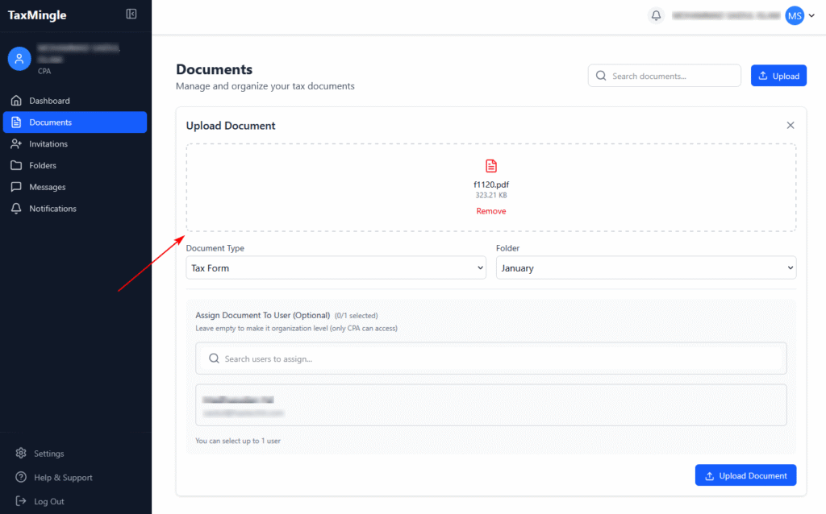Expand the Folder dropdown showing January

(x=645, y=268)
